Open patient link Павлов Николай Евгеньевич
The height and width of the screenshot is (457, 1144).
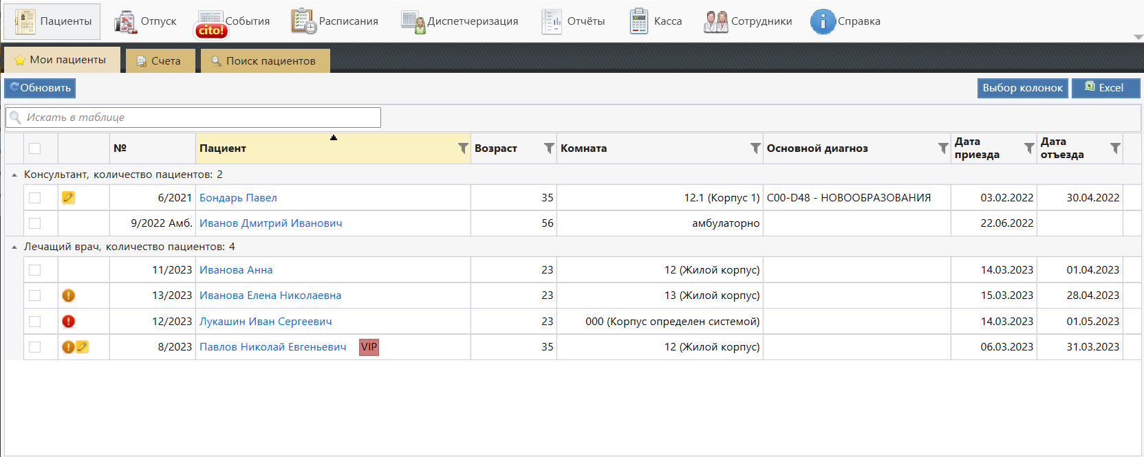click(272, 347)
